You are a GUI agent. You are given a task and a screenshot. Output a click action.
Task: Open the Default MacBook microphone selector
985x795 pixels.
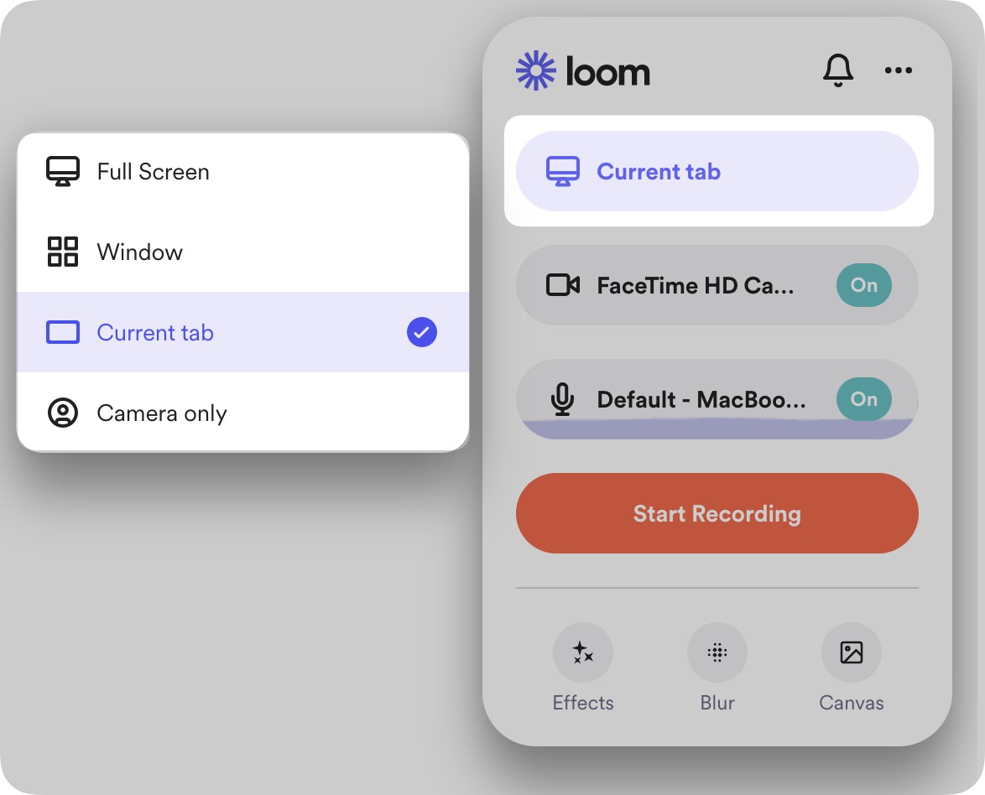[x=717, y=399]
